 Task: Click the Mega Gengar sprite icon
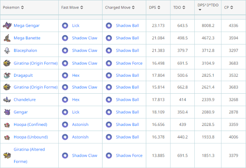click(x=7, y=26)
